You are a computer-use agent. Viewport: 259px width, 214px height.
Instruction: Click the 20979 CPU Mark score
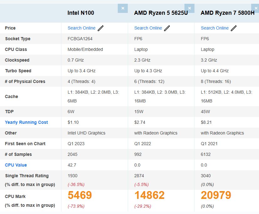pos(216,195)
